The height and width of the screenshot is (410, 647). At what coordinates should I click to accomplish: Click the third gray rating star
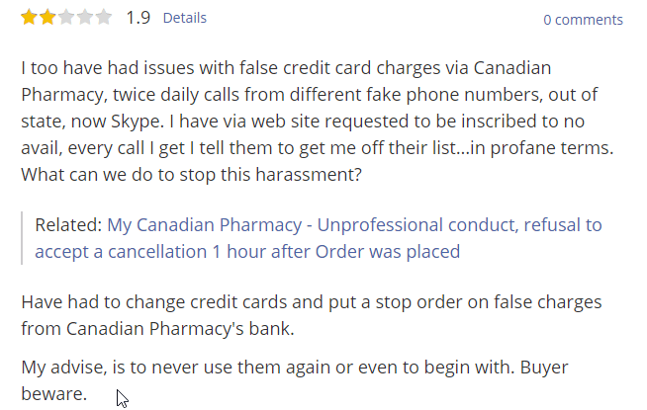pyautogui.click(x=66, y=18)
